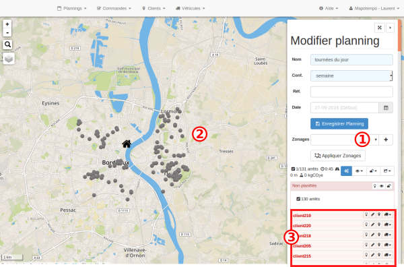Open the Zonages dropdown arrow
The width and height of the screenshot is (404, 267).
pos(376,140)
